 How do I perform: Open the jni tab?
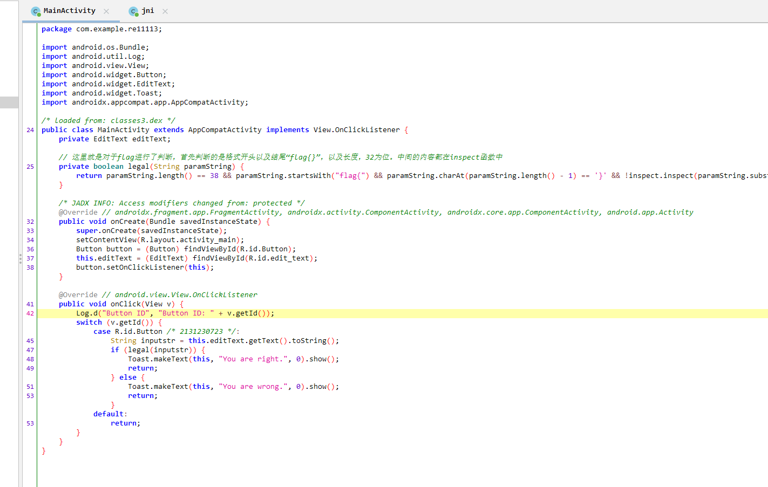click(148, 11)
